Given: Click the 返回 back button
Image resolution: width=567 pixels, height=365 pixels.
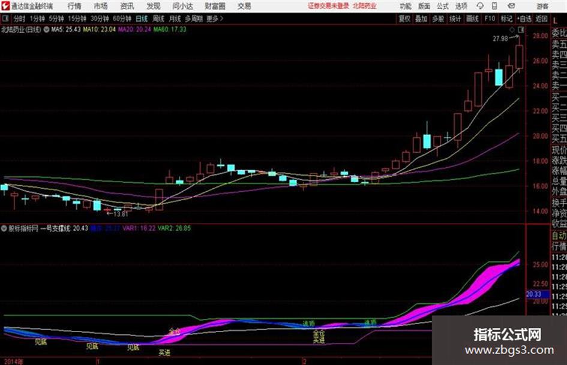Looking at the screenshot, I should pos(541,19).
